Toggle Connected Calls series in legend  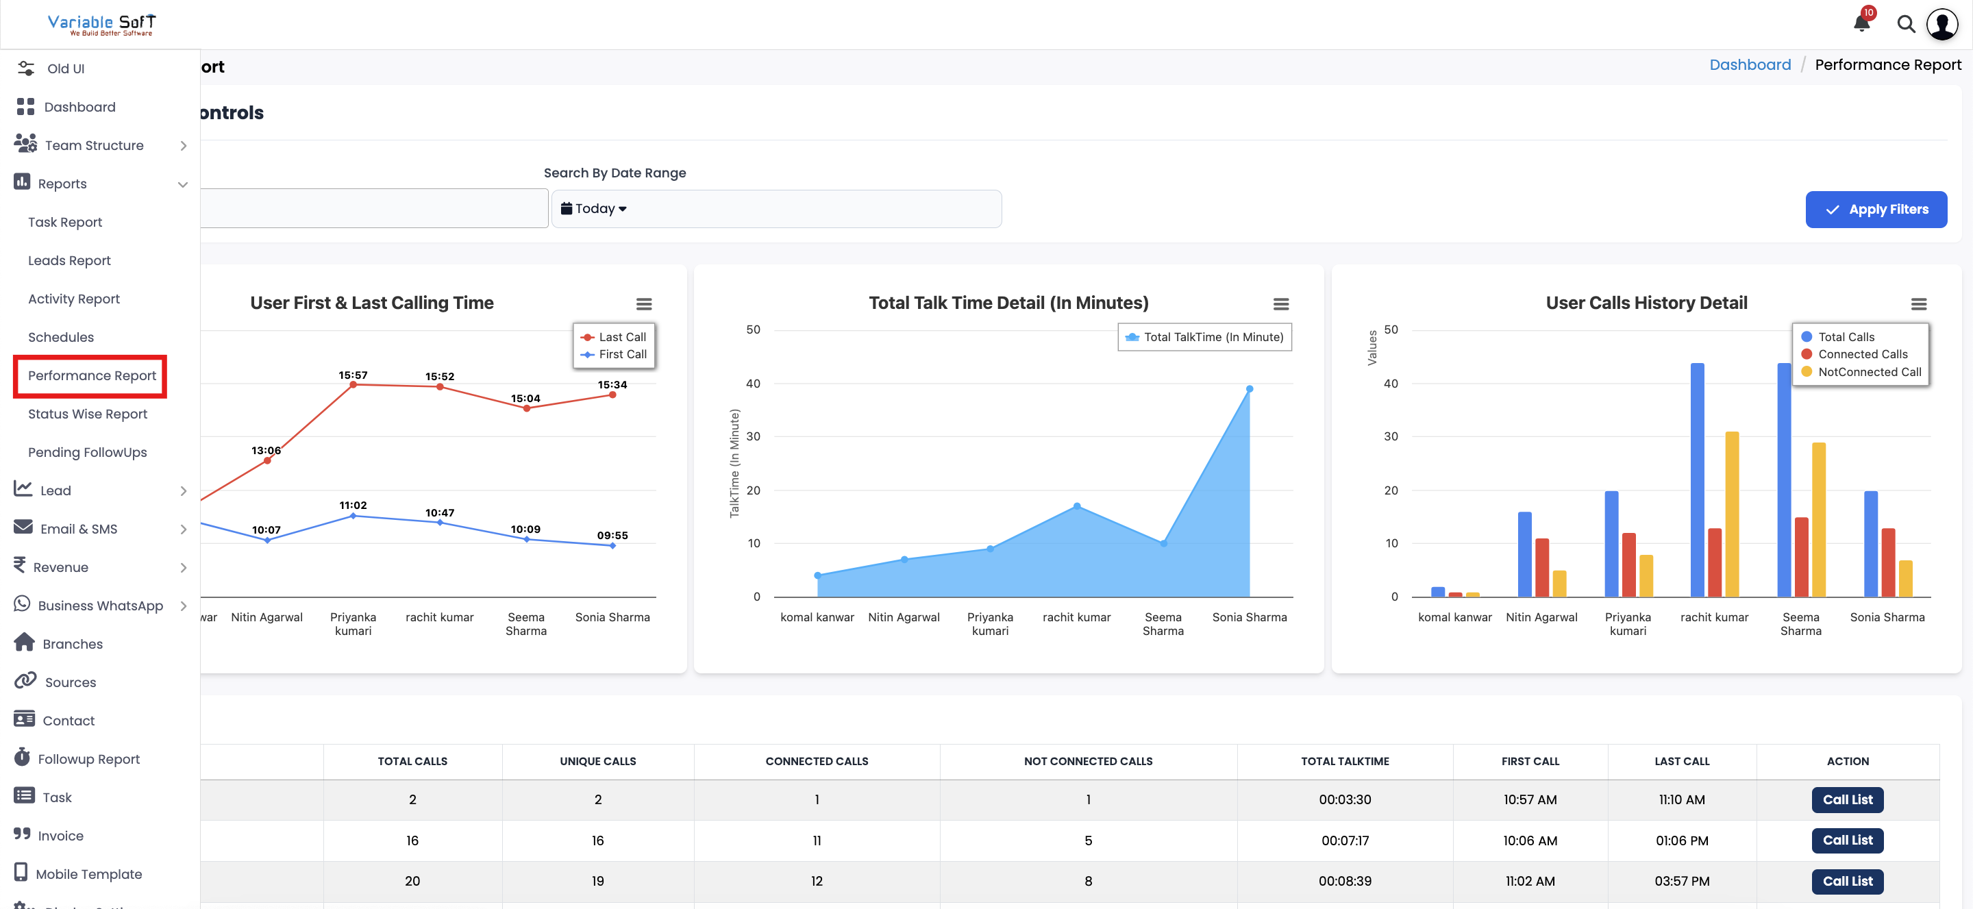[x=1862, y=353]
